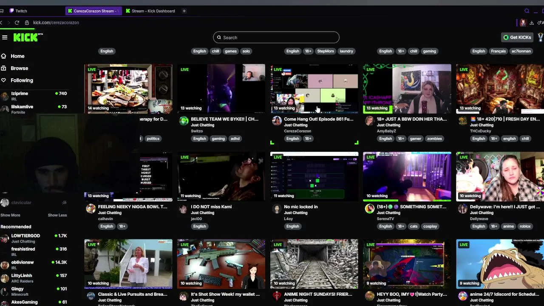This screenshot has width=544, height=306.
Task: Open THCxDucky channel avatar
Action: click(462, 121)
